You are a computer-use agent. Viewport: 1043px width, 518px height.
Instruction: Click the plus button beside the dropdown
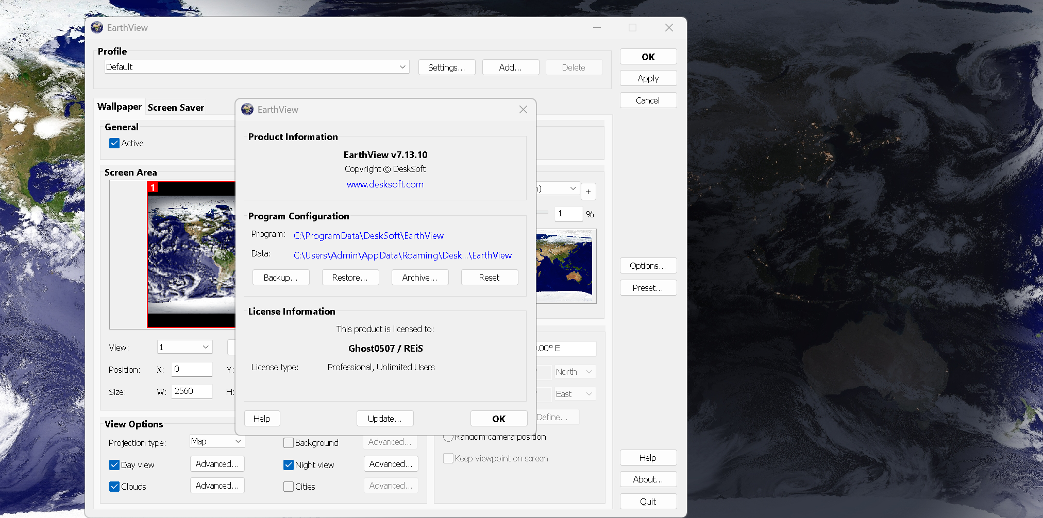(x=588, y=192)
